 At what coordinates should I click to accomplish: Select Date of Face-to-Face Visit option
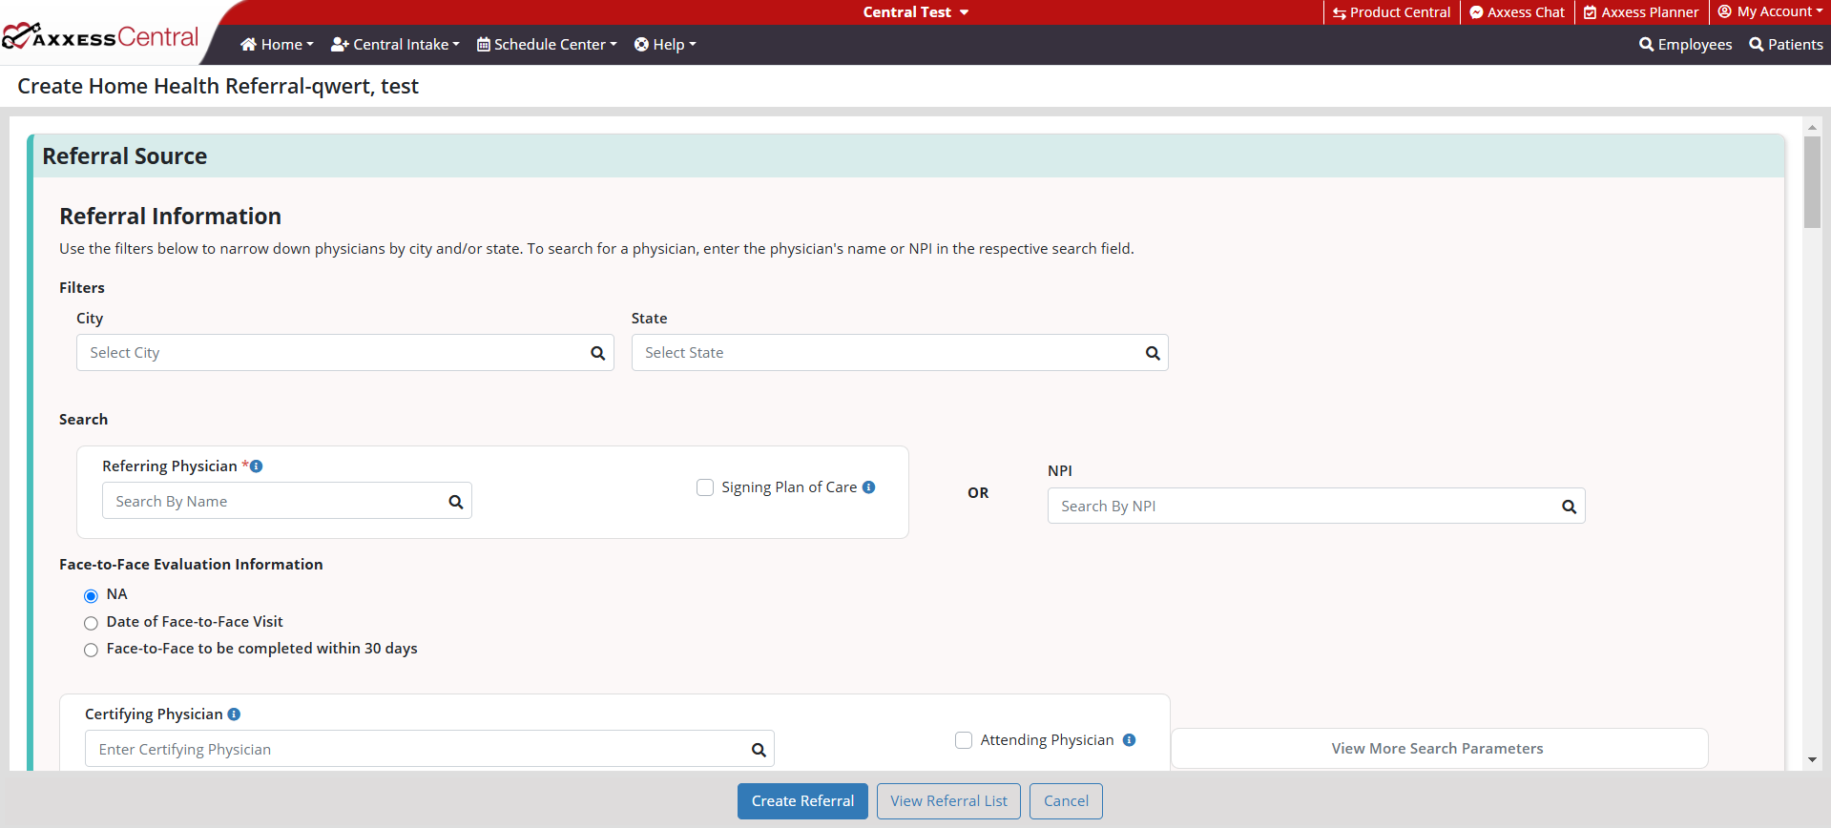(x=91, y=623)
